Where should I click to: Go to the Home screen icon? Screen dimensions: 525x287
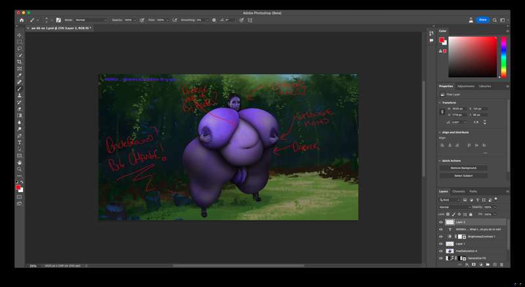point(22,20)
